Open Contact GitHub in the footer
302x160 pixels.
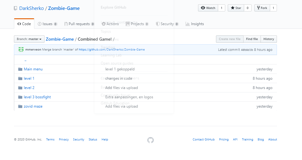tap(204, 139)
